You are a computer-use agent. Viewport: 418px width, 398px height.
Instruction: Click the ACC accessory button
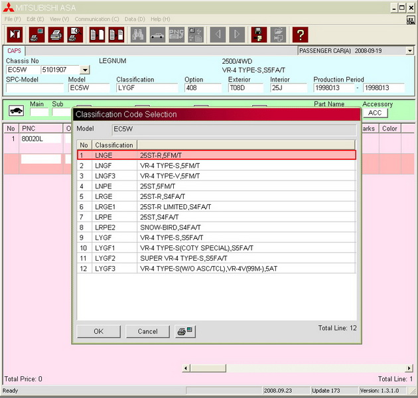(x=375, y=113)
